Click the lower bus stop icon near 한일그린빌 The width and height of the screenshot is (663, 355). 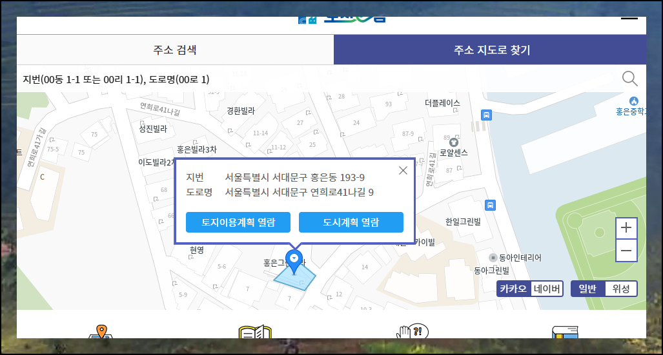[490, 205]
